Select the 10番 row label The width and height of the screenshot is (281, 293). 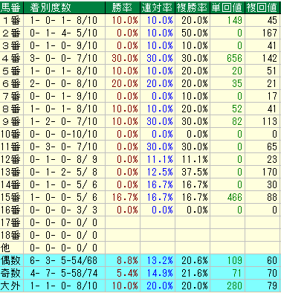coord(10,134)
